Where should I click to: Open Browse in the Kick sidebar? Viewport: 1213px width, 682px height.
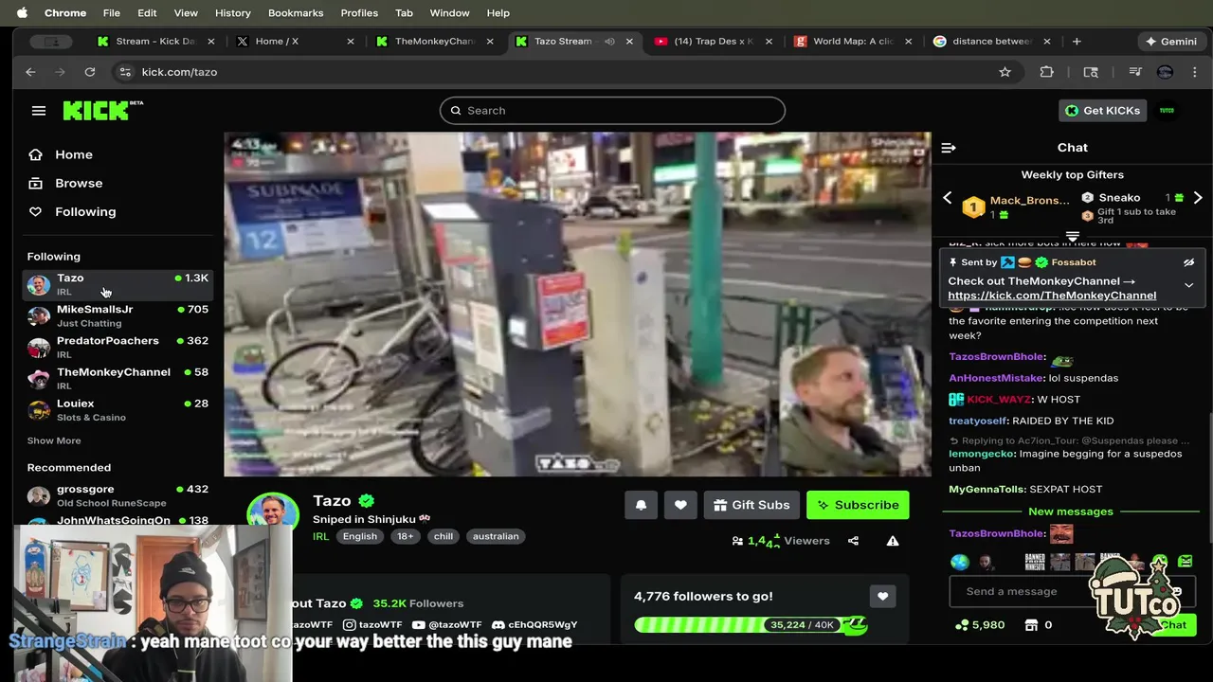click(x=65, y=183)
